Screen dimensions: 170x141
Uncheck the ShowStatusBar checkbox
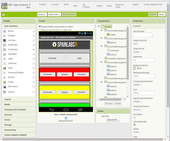pyautogui.click(x=134, y=125)
